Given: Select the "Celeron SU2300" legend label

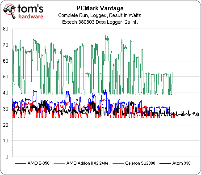Looking at the screenshot, I should tap(140, 163).
